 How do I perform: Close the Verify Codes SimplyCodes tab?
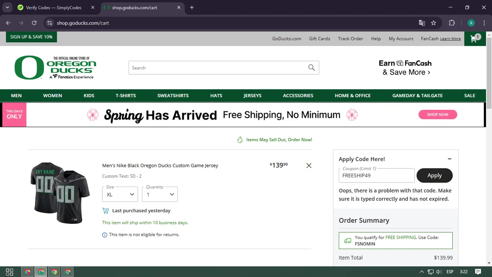(93, 8)
